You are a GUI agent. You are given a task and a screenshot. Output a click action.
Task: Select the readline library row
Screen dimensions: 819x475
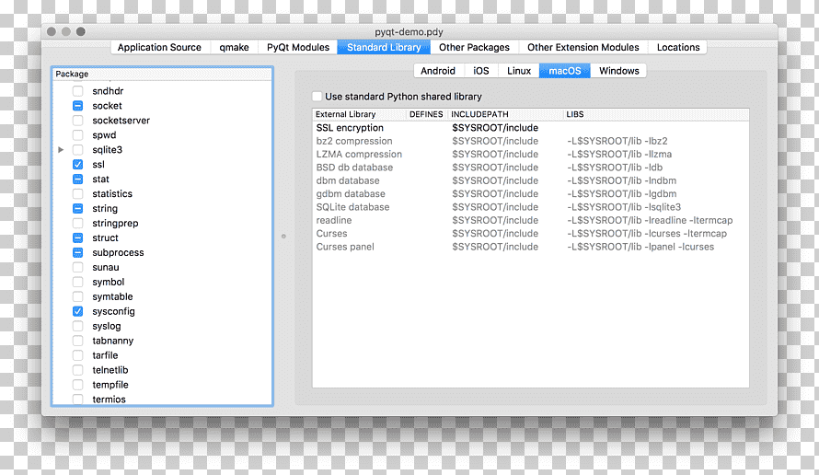point(531,220)
